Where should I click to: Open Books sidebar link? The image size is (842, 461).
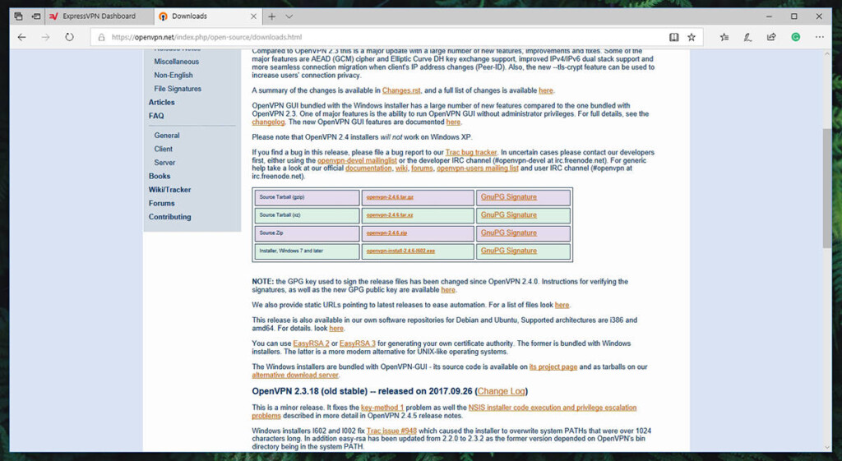tap(160, 176)
